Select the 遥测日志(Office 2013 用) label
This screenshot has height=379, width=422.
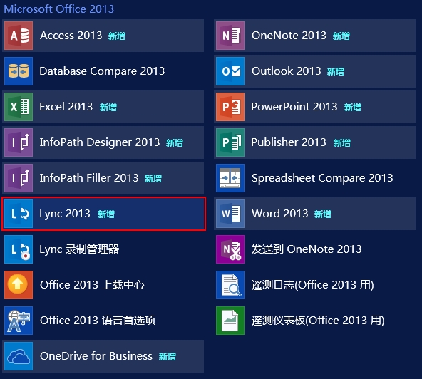coord(313,285)
